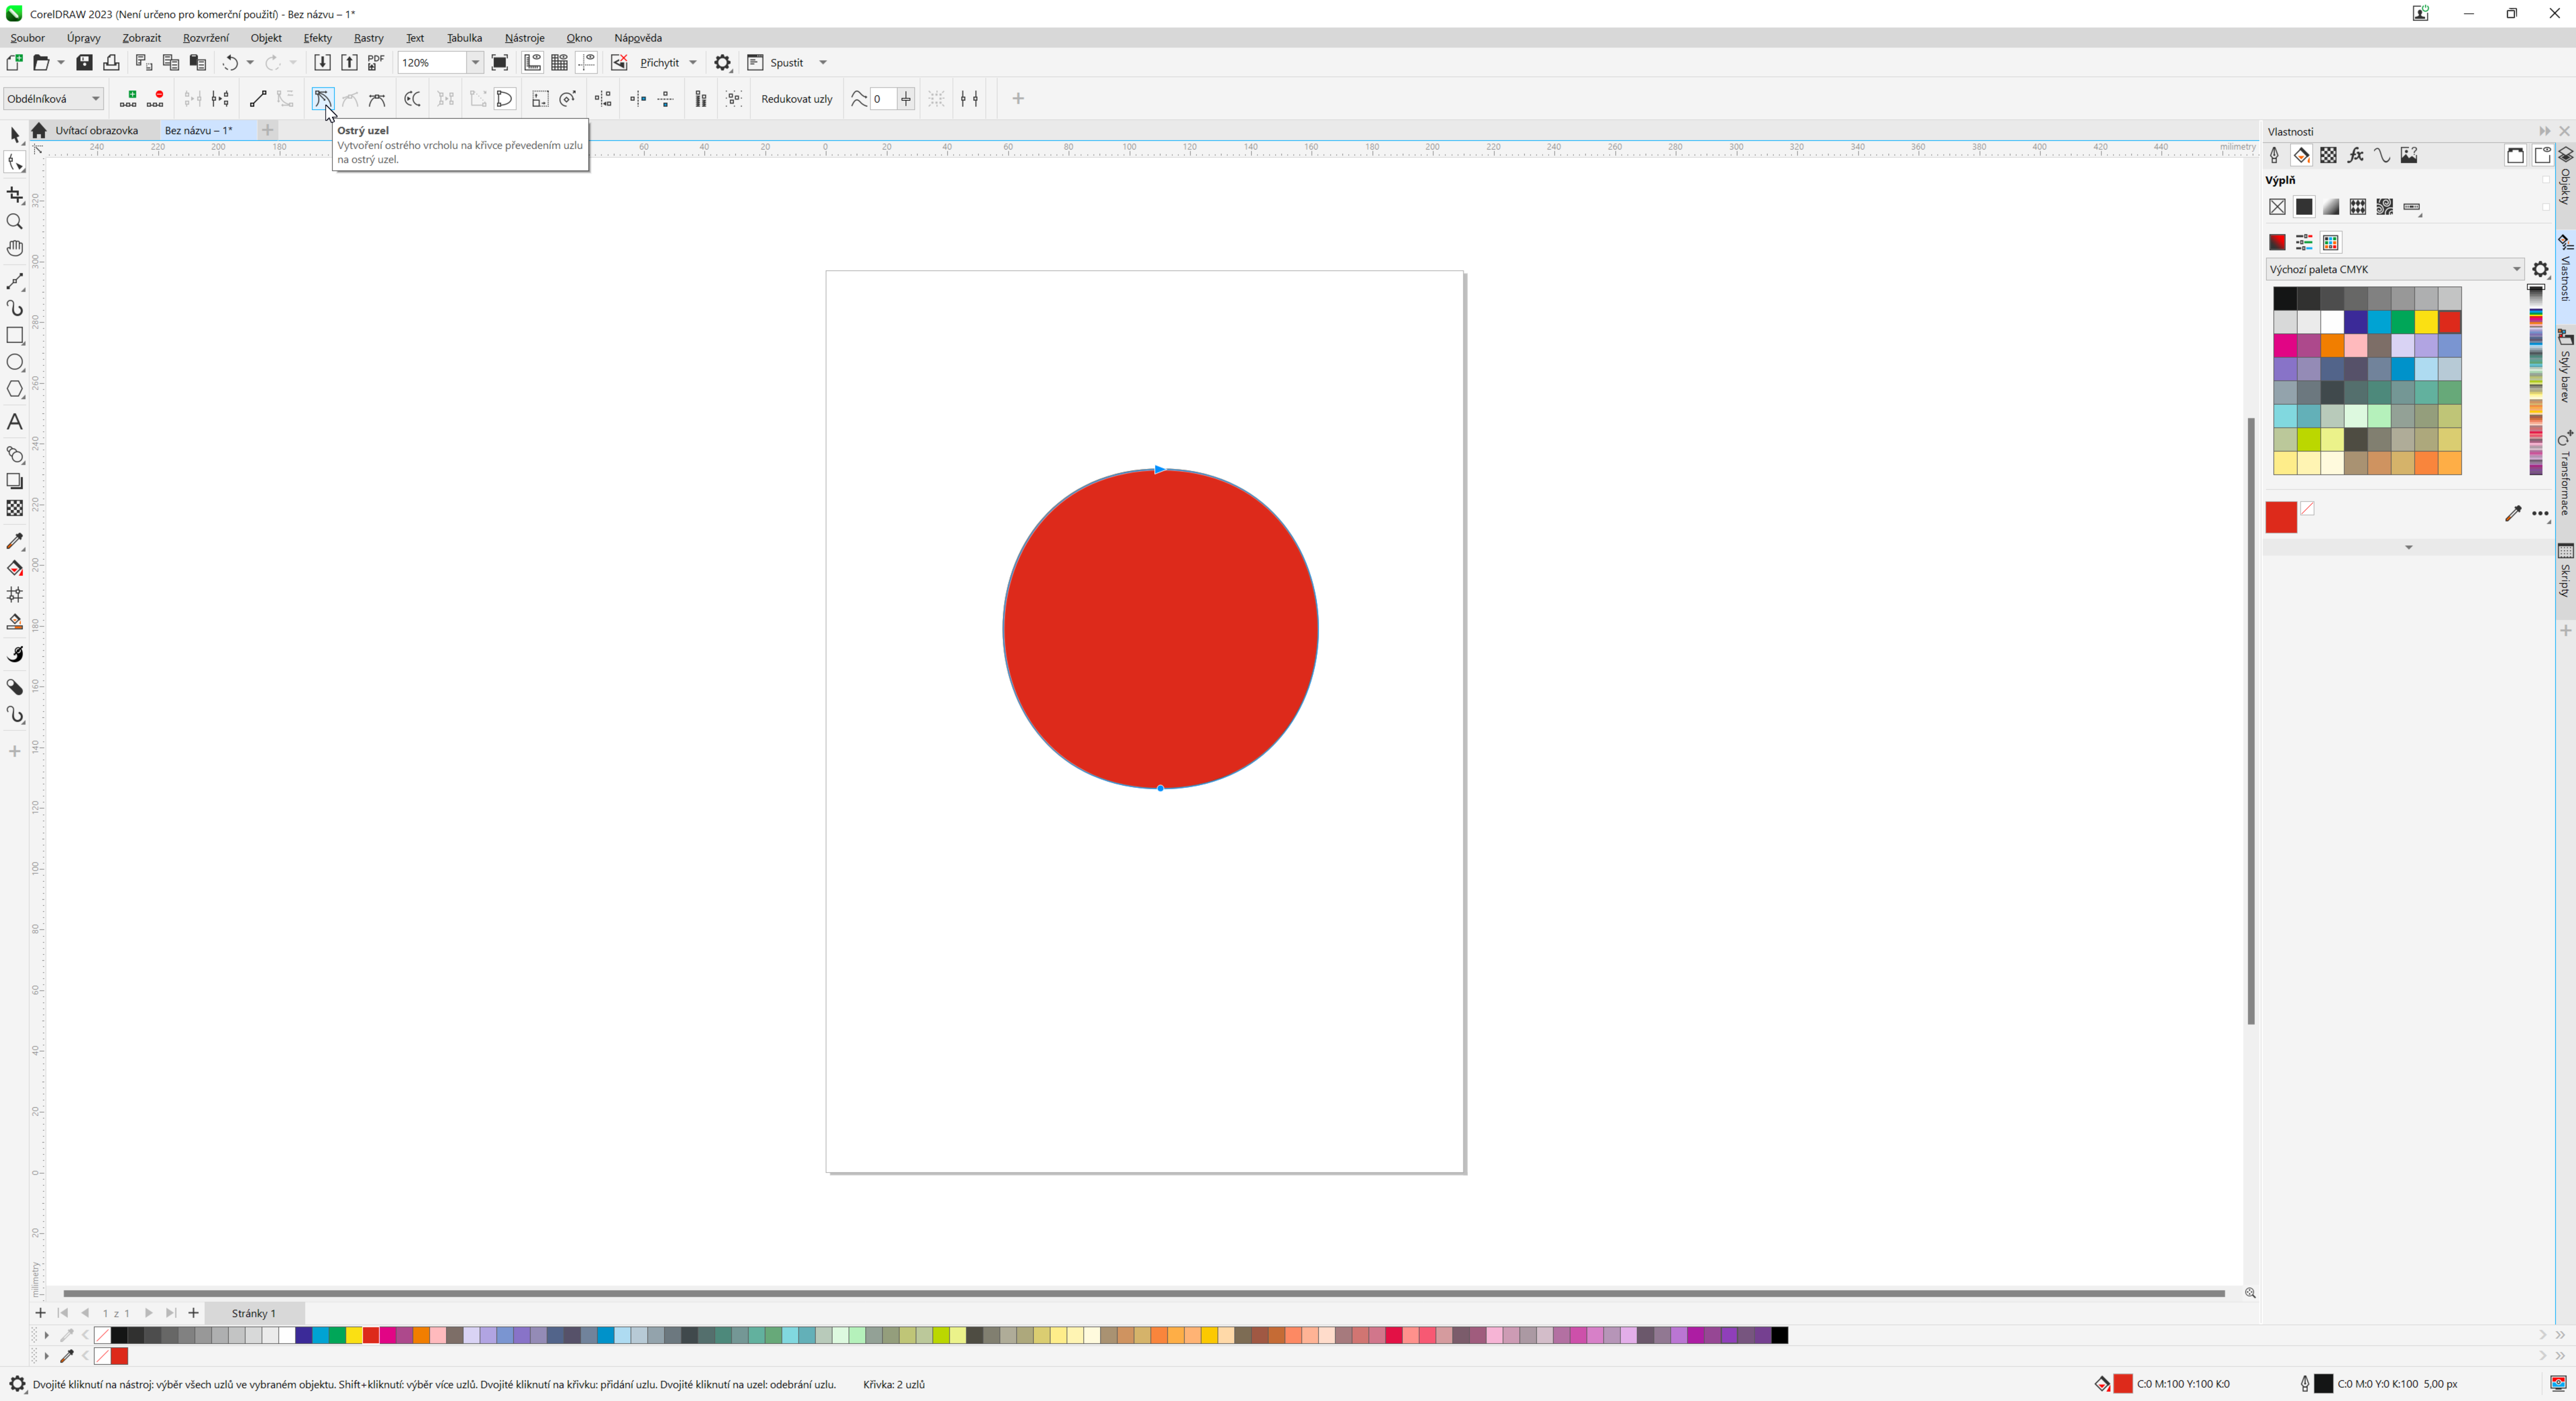The image size is (2576, 1401).
Task: Click the add nodes icon
Action: click(128, 98)
